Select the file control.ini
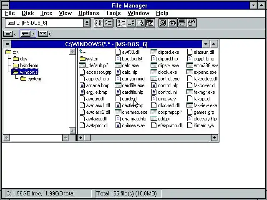Image resolution: width=267 pixels, height=200 pixels. coord(164,92)
